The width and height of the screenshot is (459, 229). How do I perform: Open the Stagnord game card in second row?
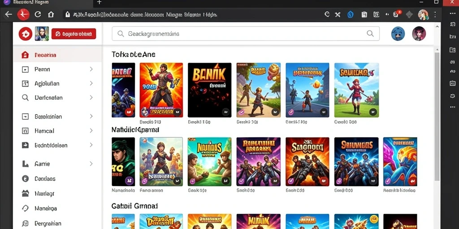click(307, 161)
